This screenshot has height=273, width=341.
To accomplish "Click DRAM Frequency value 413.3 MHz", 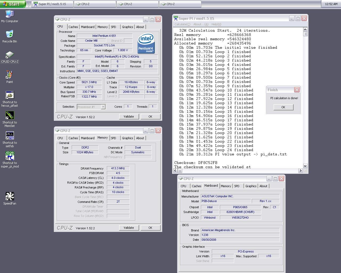I will tap(118, 168).
